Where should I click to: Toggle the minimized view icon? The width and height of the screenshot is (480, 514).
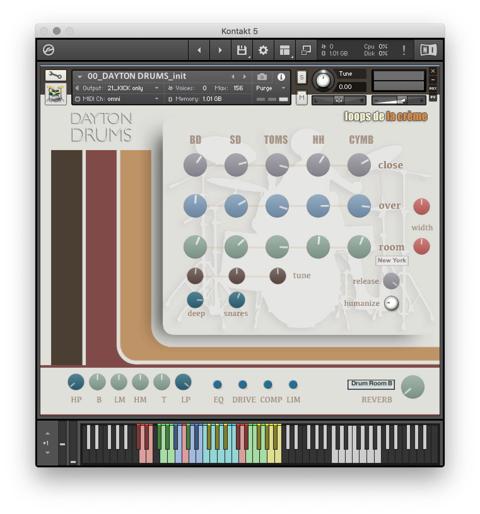tap(306, 50)
